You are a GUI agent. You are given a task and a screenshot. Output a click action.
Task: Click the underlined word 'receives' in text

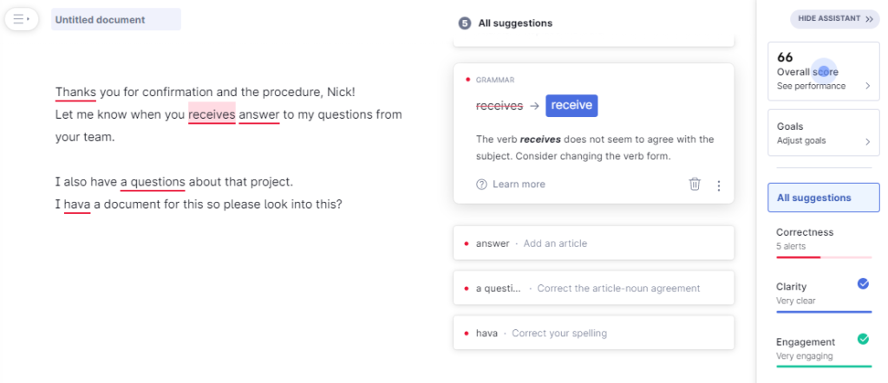pos(212,114)
